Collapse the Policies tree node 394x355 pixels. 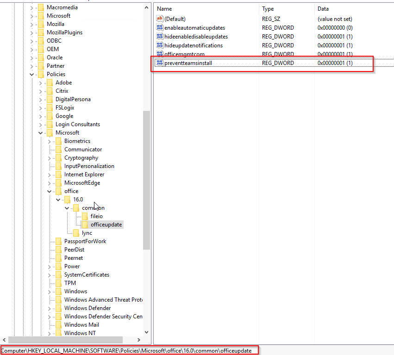click(31, 74)
